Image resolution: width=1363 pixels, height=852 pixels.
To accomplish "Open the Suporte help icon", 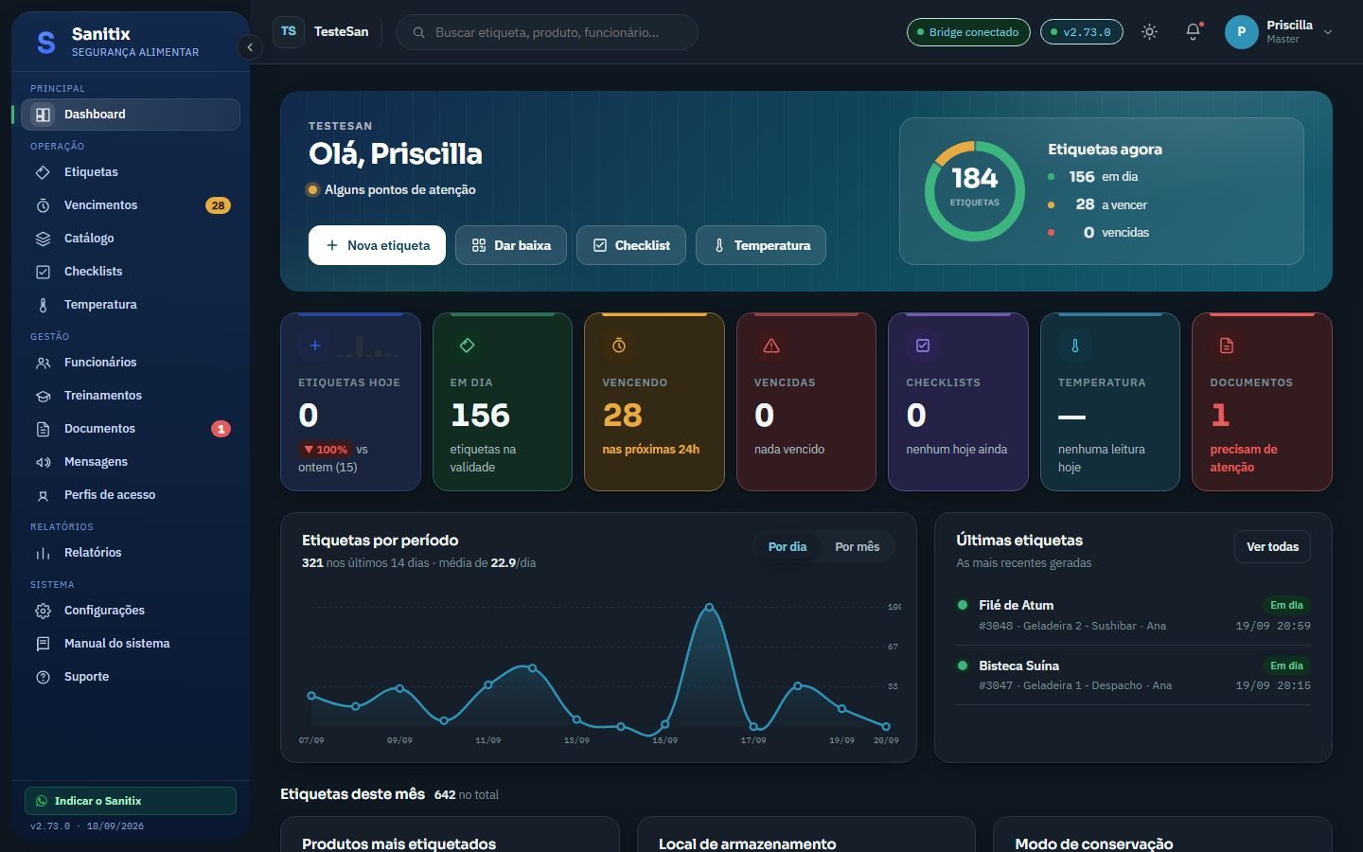I will click(x=43, y=677).
